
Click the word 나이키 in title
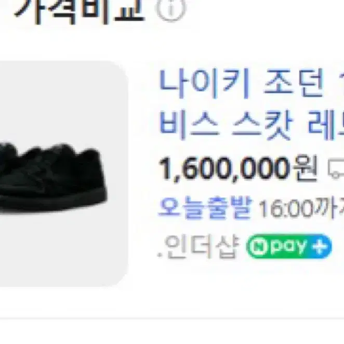tap(204, 83)
